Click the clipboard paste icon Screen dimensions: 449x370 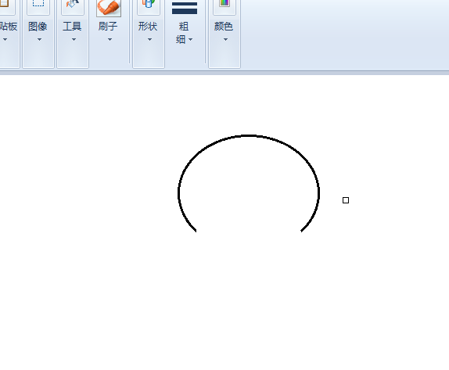pyautogui.click(x=4, y=3)
